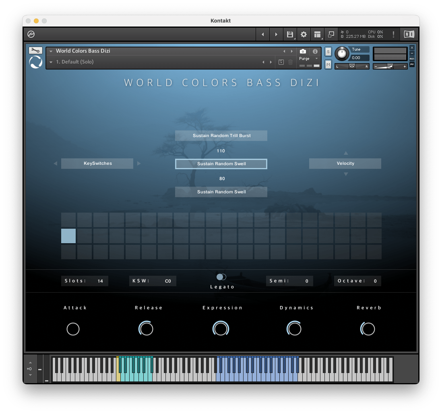The height and width of the screenshot is (414, 442).
Task: Open the workspace layout menu icon
Action: point(317,34)
